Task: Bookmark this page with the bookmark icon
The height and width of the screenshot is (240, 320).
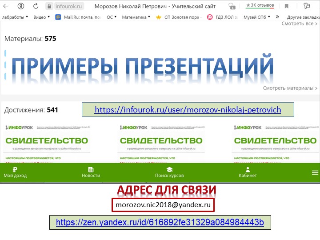Action: tap(287, 6)
